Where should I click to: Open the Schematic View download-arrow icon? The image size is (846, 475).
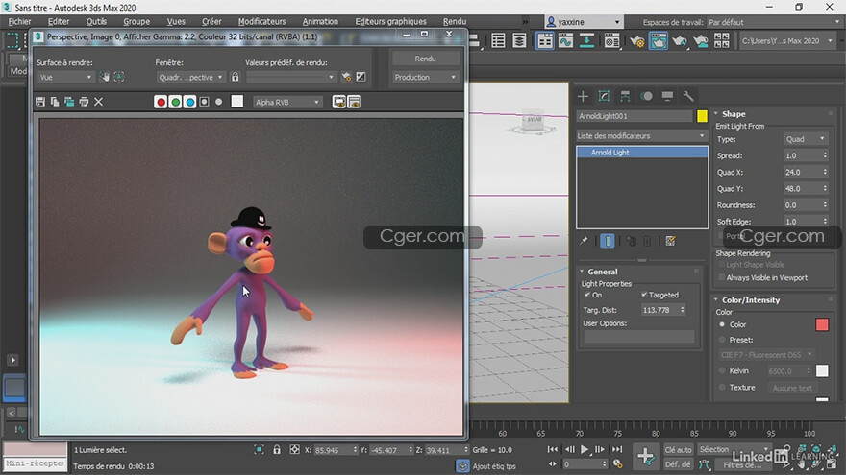point(586,41)
